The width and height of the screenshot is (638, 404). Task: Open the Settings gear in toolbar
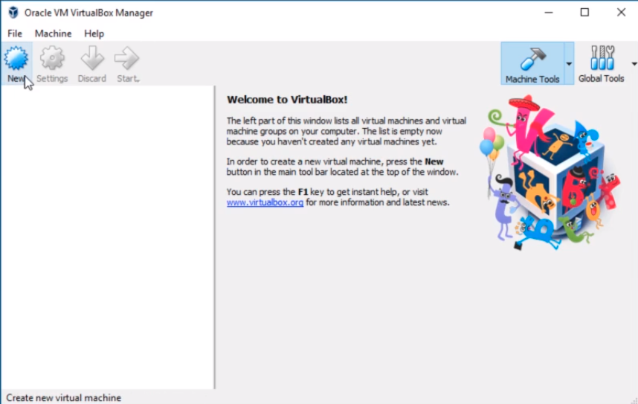[x=52, y=59]
